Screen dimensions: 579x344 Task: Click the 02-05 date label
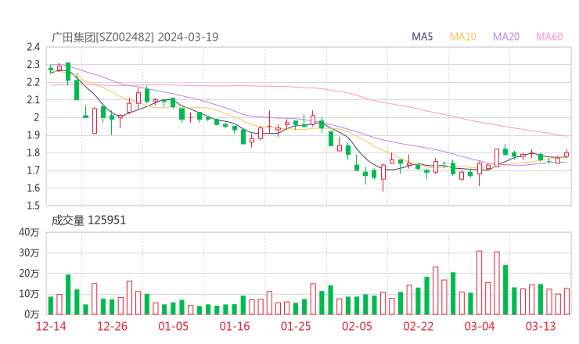pyautogui.click(x=357, y=326)
